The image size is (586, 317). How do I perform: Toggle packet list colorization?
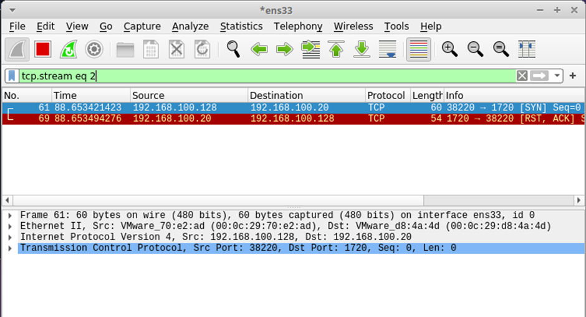click(418, 49)
